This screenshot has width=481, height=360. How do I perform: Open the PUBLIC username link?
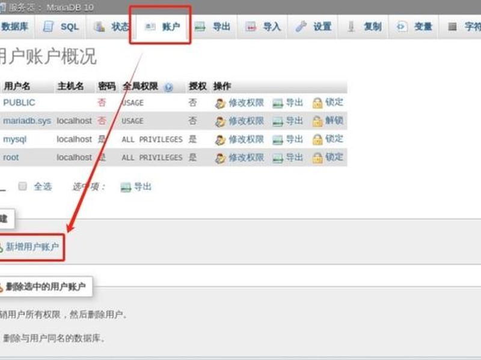click(x=19, y=103)
